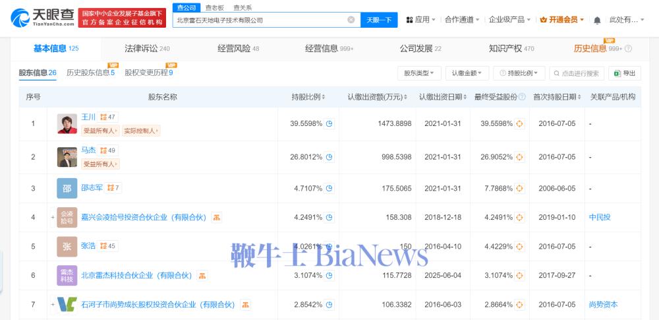Click the 导出 export button

click(x=625, y=73)
